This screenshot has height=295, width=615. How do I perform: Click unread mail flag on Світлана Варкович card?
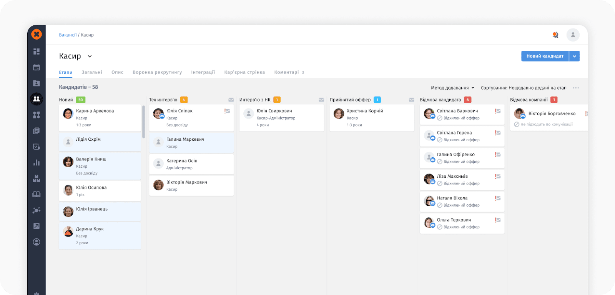(x=498, y=111)
